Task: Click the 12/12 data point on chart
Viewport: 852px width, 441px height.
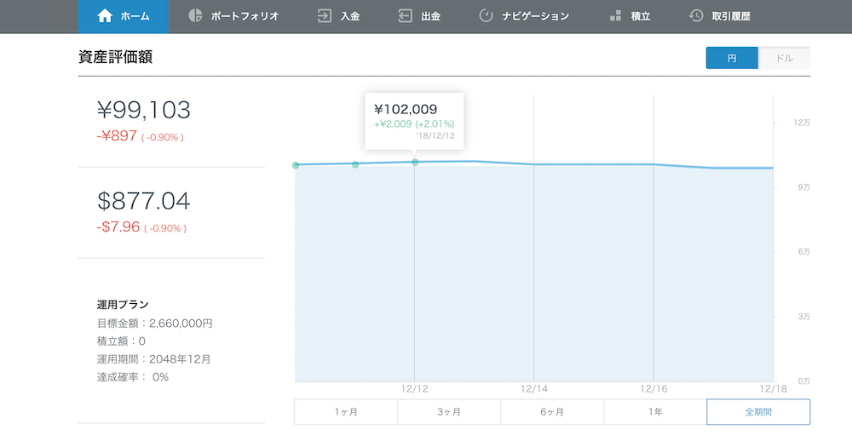Action: pyautogui.click(x=415, y=162)
